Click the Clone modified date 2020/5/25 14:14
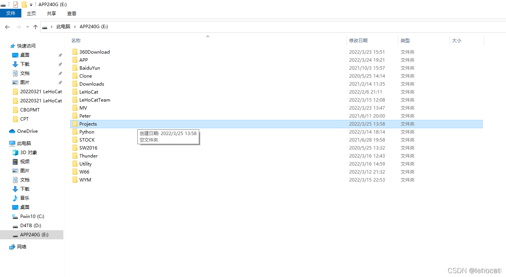506x277 pixels. point(367,76)
